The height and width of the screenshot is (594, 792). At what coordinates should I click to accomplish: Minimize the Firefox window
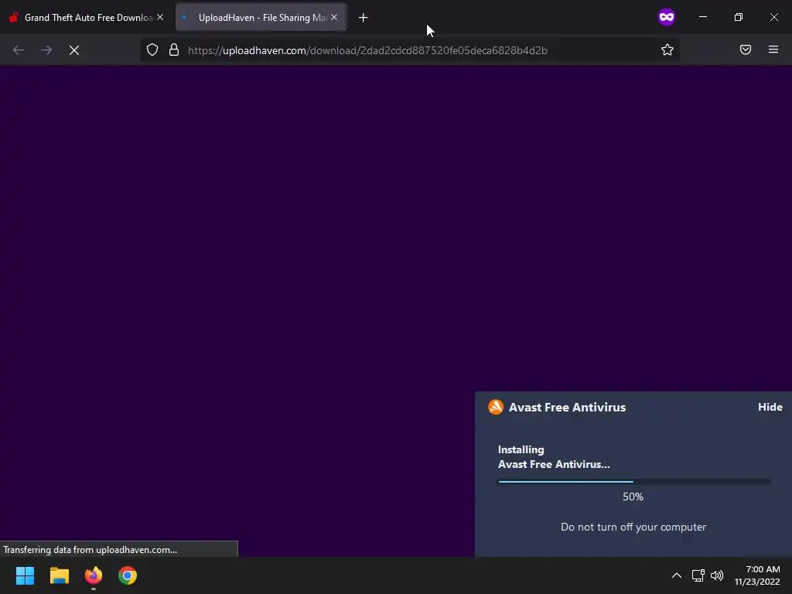[x=702, y=17]
